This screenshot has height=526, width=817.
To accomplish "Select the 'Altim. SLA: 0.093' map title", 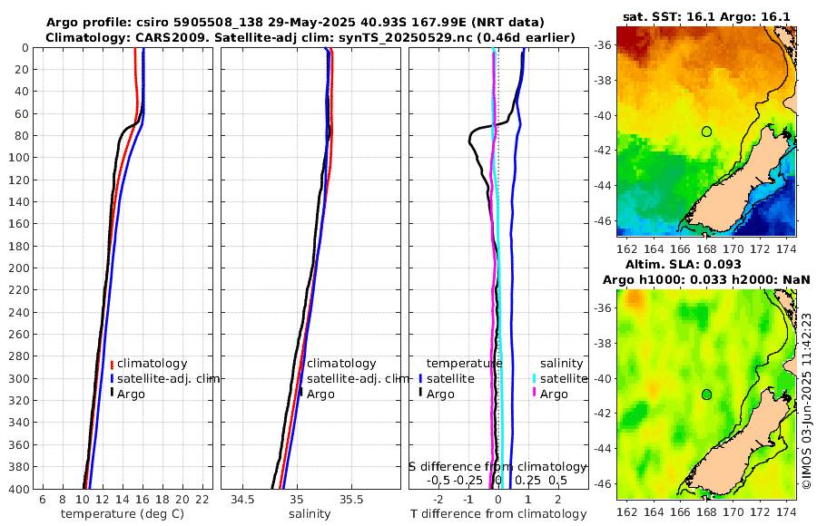I will (683, 264).
